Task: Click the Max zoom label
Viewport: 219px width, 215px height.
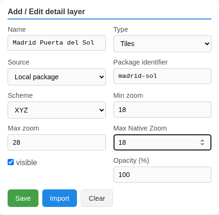Action: [23, 128]
